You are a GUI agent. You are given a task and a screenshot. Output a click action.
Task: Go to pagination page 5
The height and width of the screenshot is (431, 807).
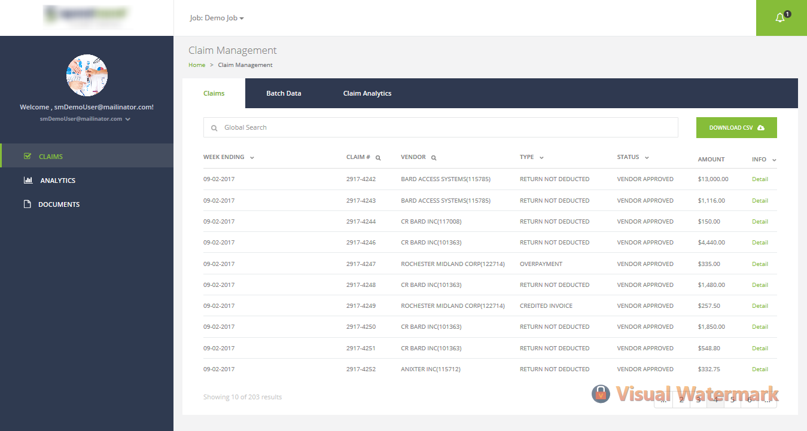click(733, 400)
